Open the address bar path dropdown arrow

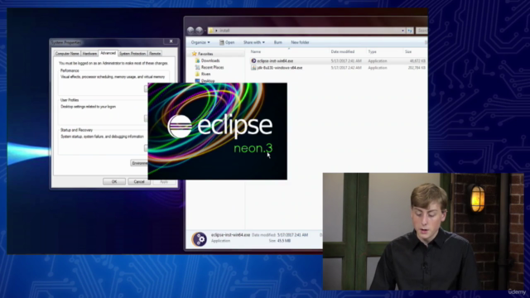click(402, 31)
